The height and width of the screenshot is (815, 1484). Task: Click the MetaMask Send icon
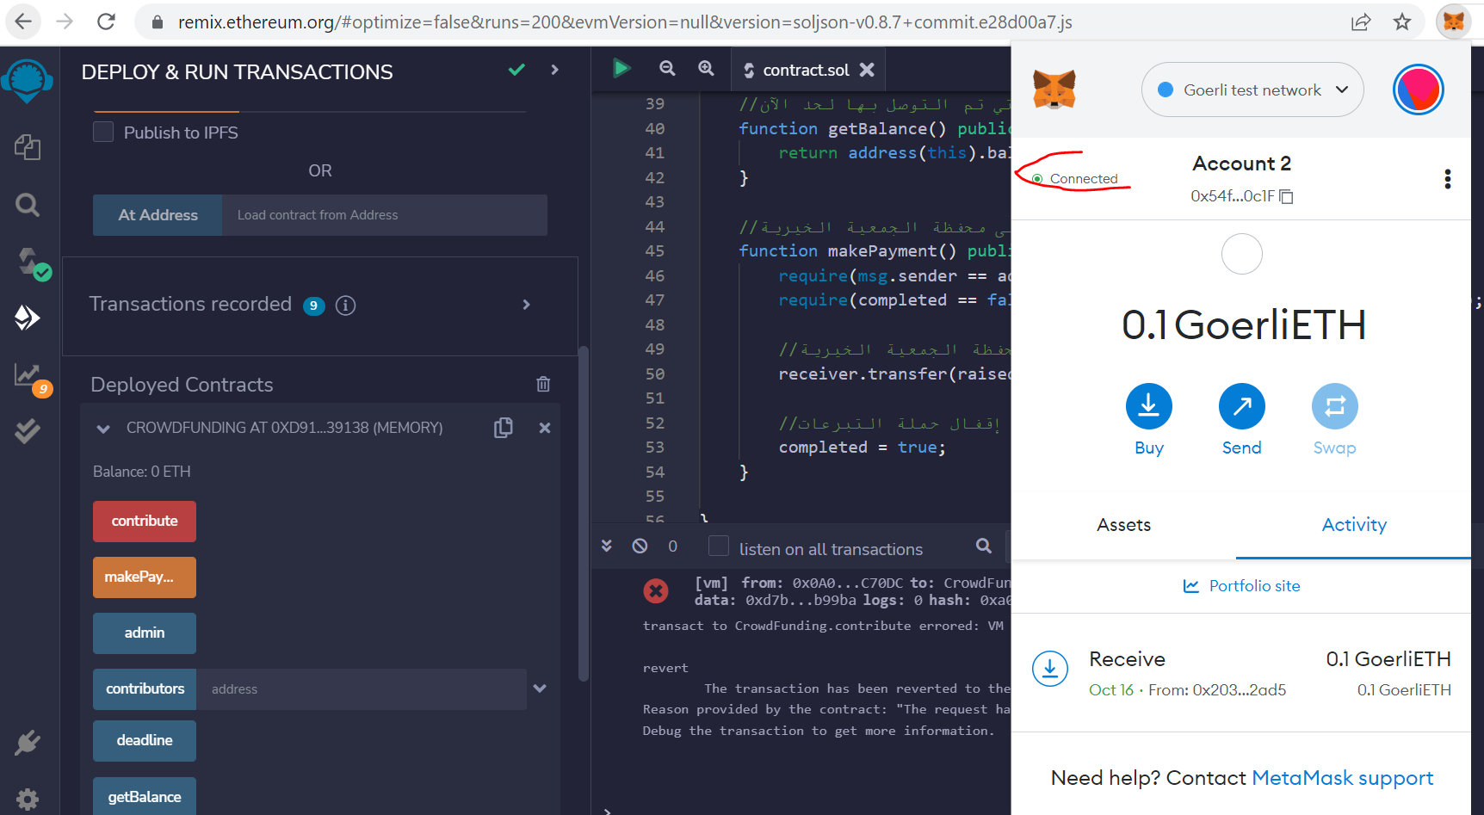tap(1242, 406)
